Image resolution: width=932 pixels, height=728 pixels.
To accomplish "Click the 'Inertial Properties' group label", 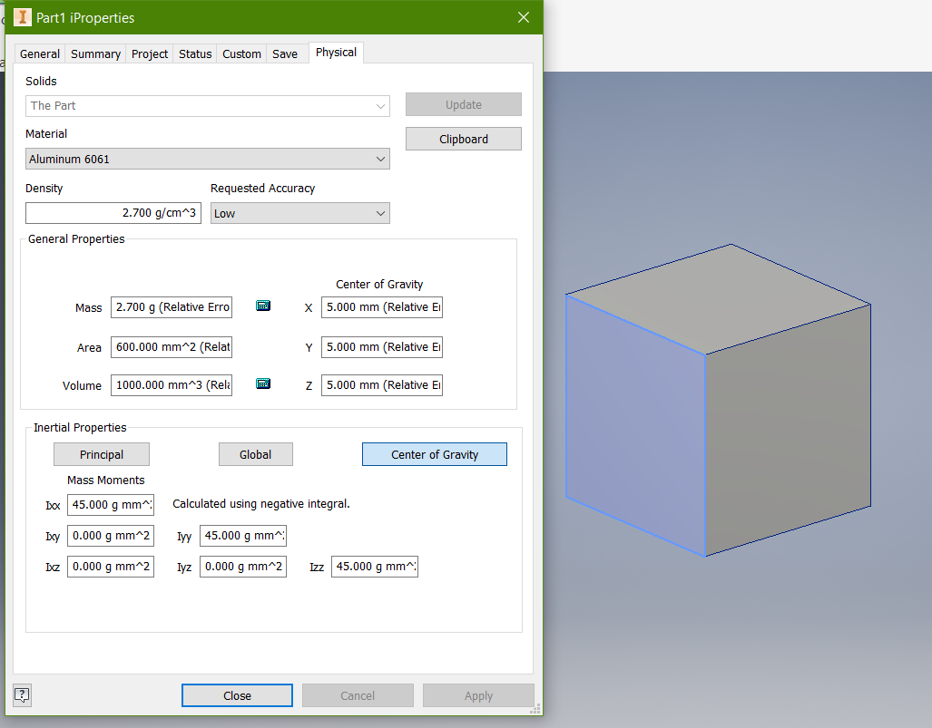I will point(80,428).
